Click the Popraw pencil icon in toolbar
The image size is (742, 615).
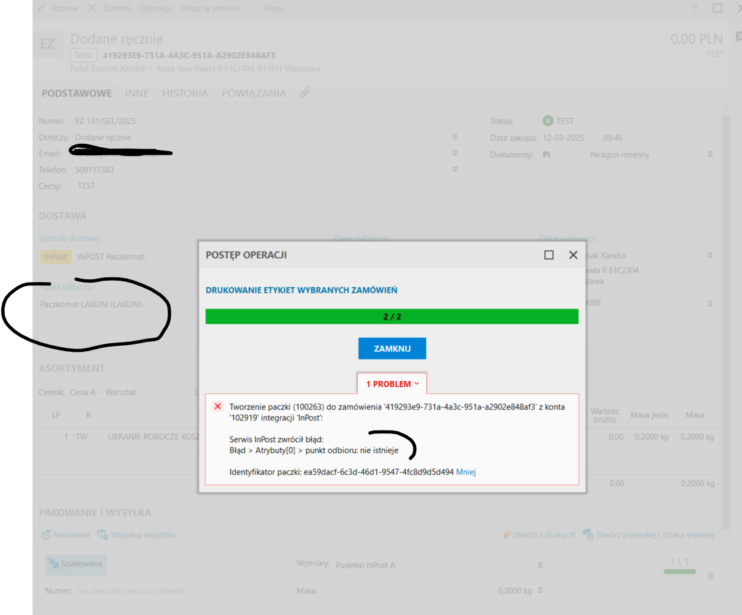coord(41,8)
